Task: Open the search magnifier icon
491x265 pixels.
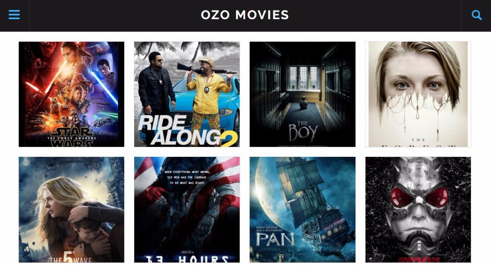Action: (476, 15)
